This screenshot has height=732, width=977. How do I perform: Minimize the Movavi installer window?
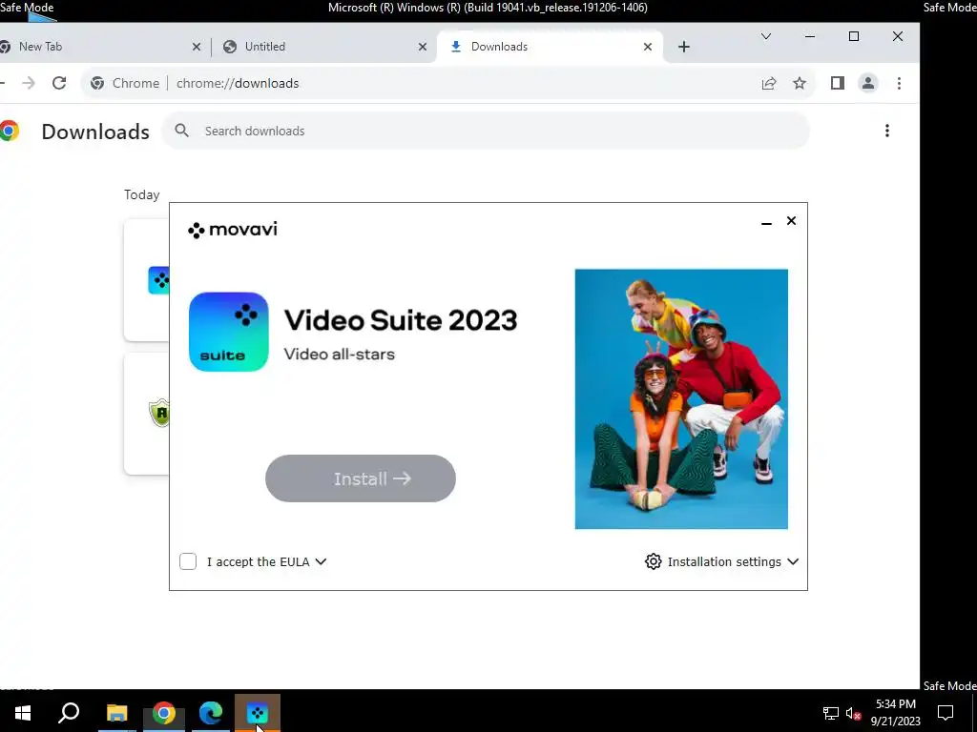766,222
